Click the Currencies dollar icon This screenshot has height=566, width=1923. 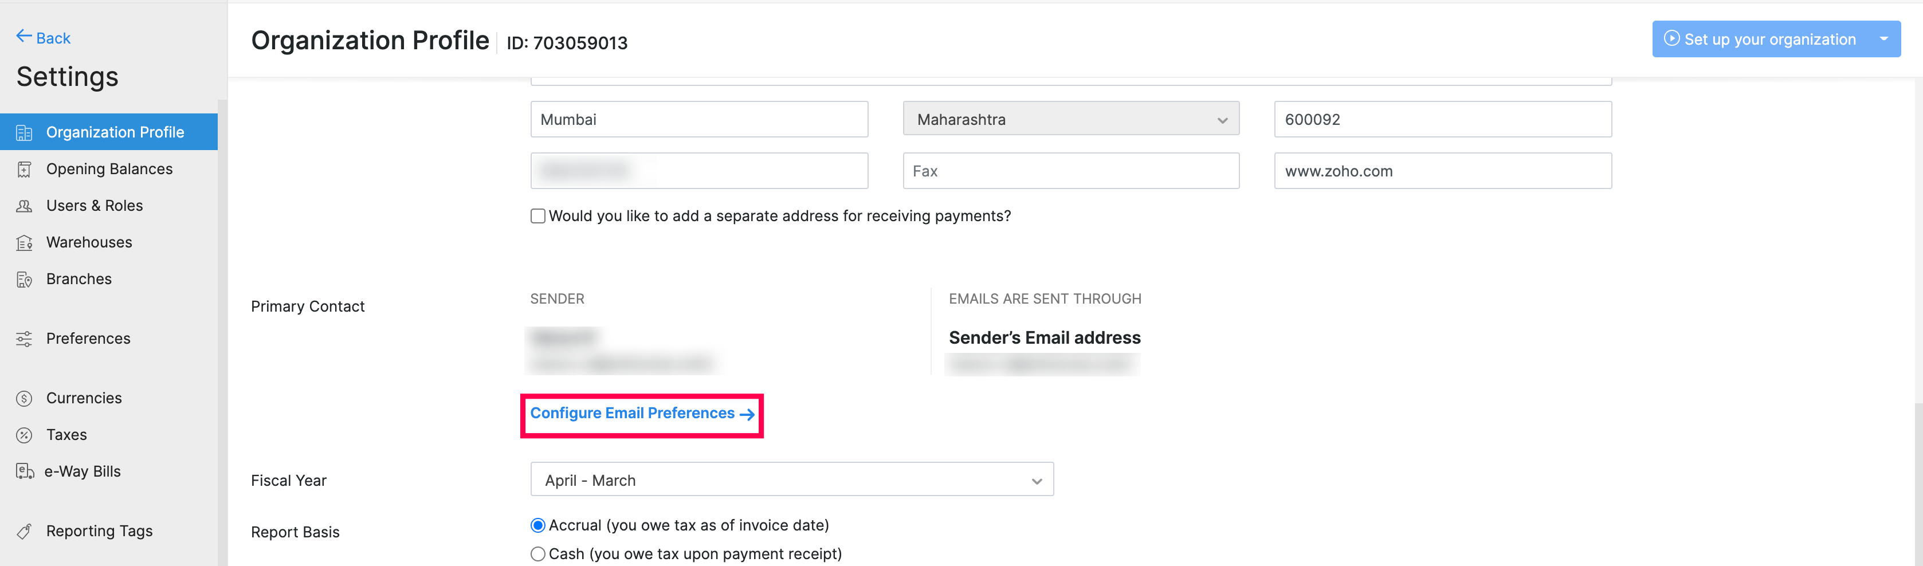coord(24,399)
